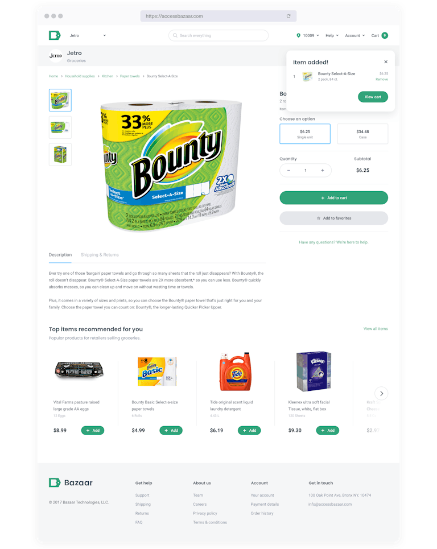Go to Paper towels breadcrumb
Viewport: 437px width, 549px height.
(130, 76)
